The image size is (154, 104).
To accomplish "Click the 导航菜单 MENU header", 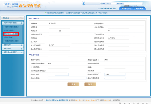I will 13,18.
